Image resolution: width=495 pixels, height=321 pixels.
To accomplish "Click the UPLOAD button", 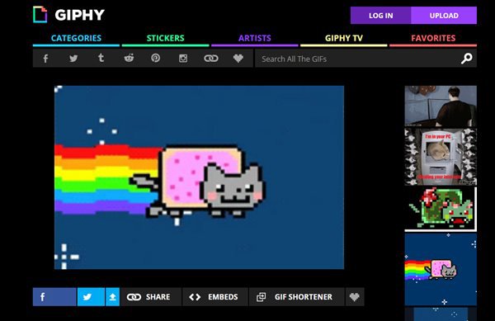I will (444, 16).
